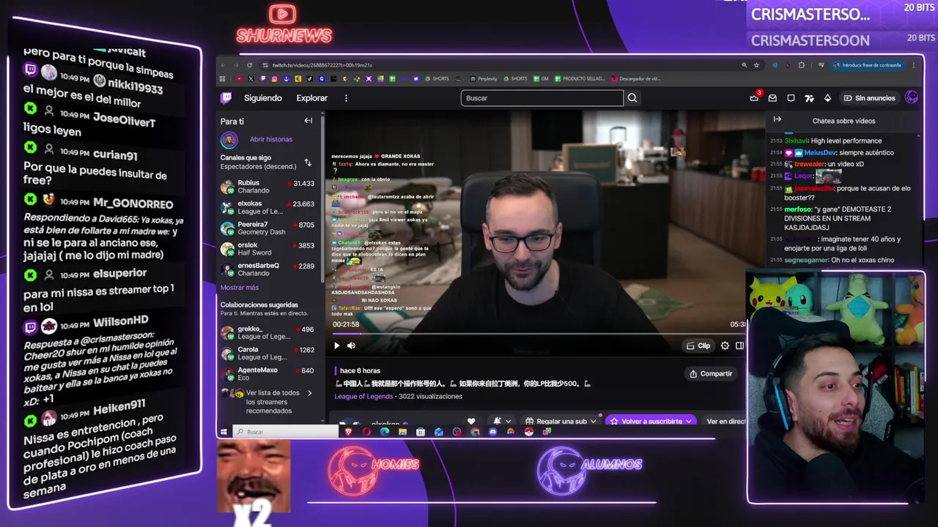Collapse the chat panel arrow icon
Viewport: 938px width, 527px height.
tap(778, 119)
